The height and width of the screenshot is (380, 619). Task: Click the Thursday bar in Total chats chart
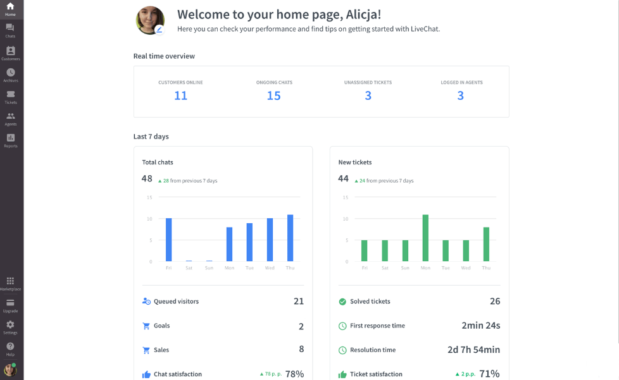point(290,238)
